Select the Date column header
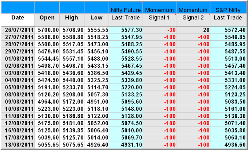 point(18,17)
